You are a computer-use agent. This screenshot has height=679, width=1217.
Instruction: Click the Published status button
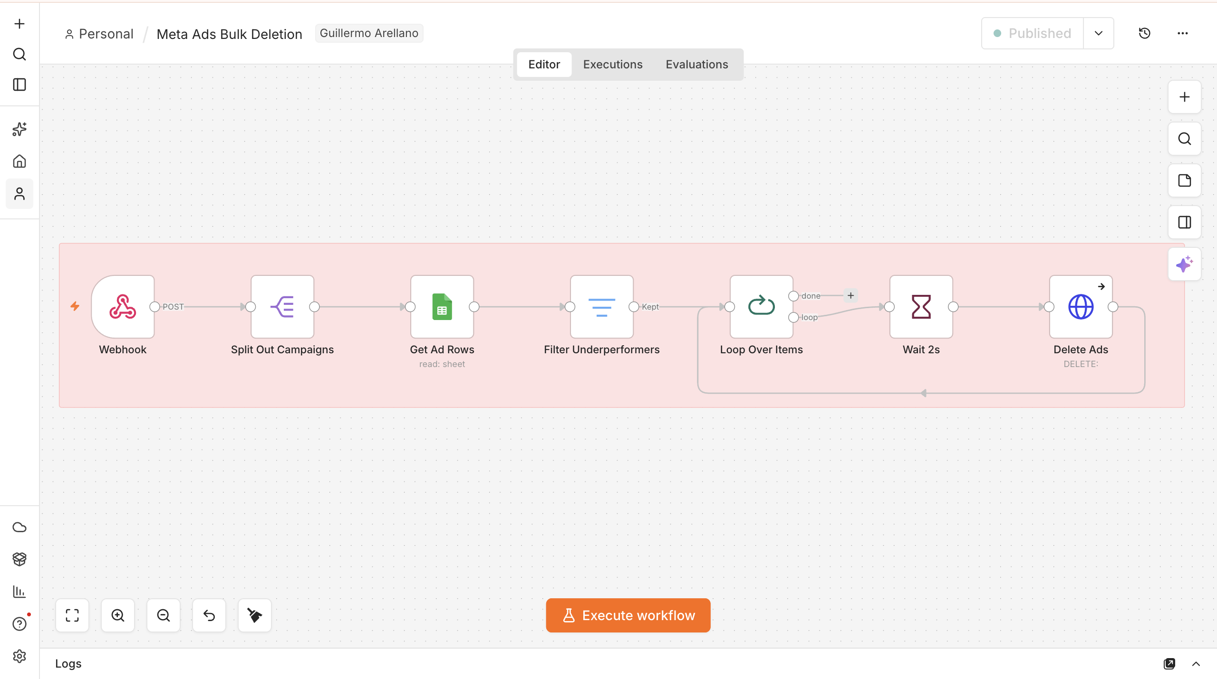pos(1033,33)
